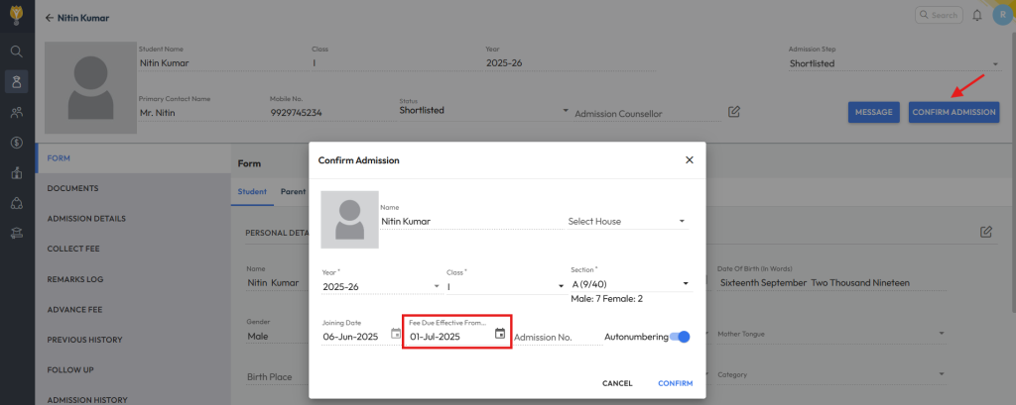Click edit pencil beside Admission Counsellor
This screenshot has width=1016, height=405.
click(733, 111)
